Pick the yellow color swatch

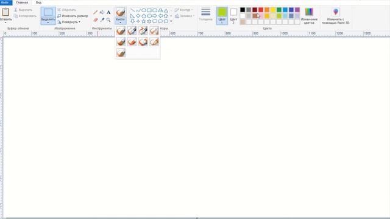[273, 10]
